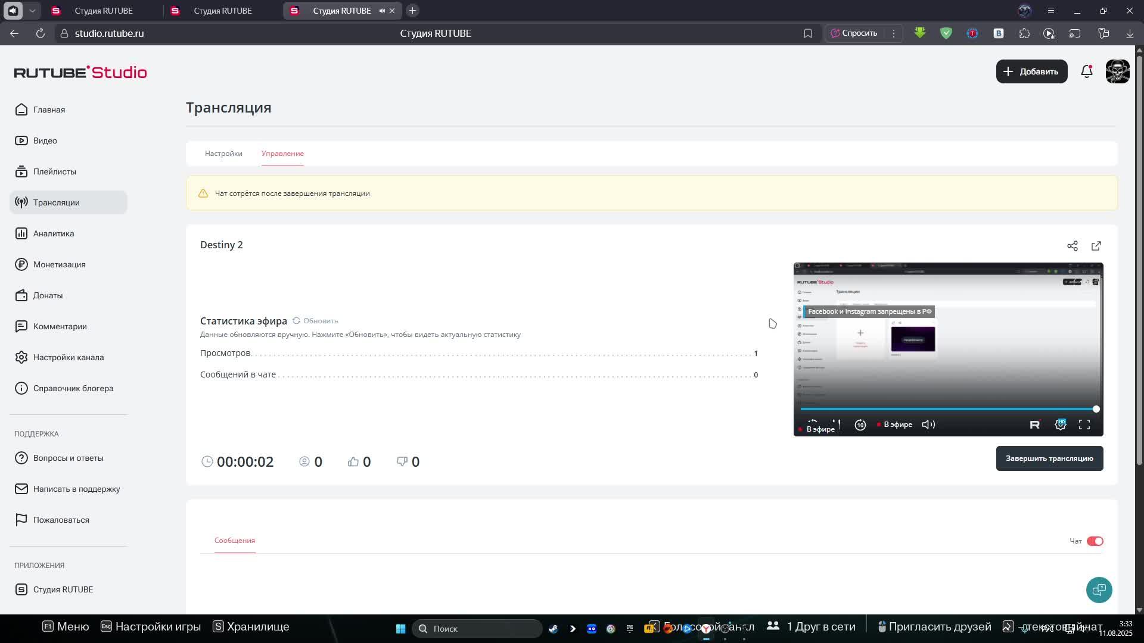Mute the stream player volume
Viewport: 1144px width, 643px height.
pyautogui.click(x=928, y=424)
